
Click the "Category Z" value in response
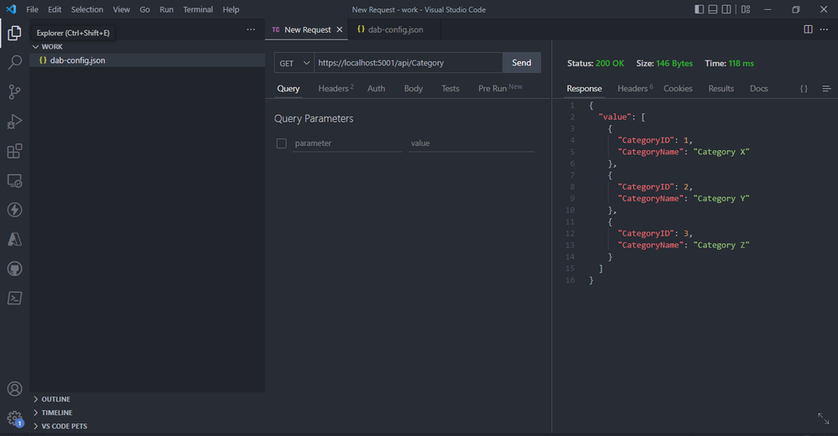(x=721, y=245)
